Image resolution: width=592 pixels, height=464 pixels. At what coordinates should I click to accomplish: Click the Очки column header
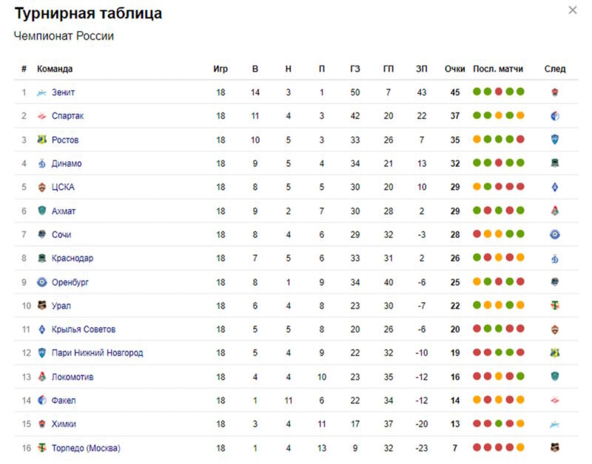click(x=454, y=69)
